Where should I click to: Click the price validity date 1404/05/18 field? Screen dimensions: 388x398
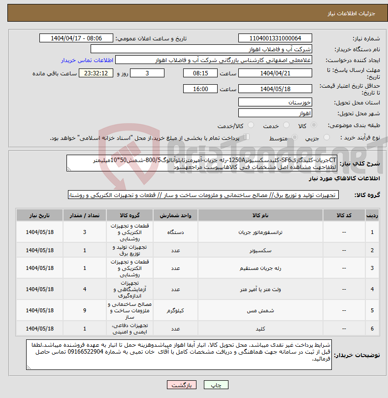[275, 89]
